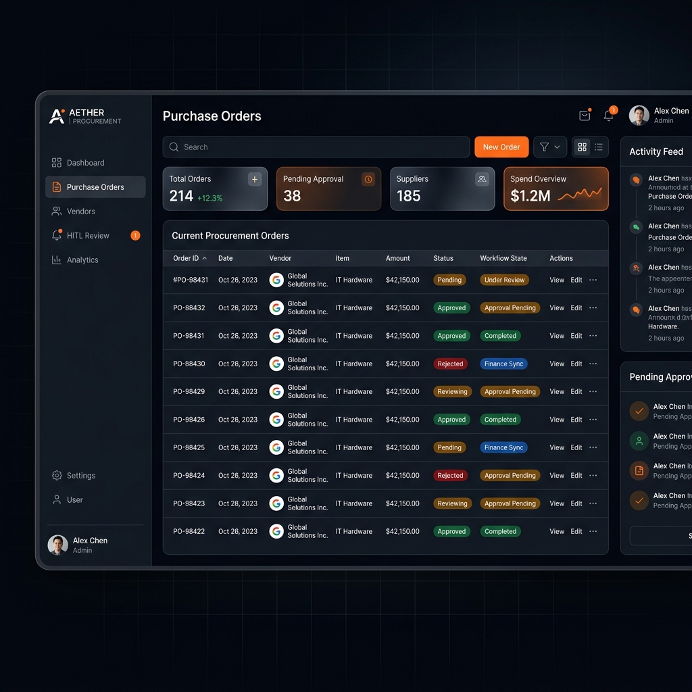Image resolution: width=692 pixels, height=692 pixels.
Task: Click Alex Chen avatar at sidebar bottom
Action: click(x=58, y=545)
